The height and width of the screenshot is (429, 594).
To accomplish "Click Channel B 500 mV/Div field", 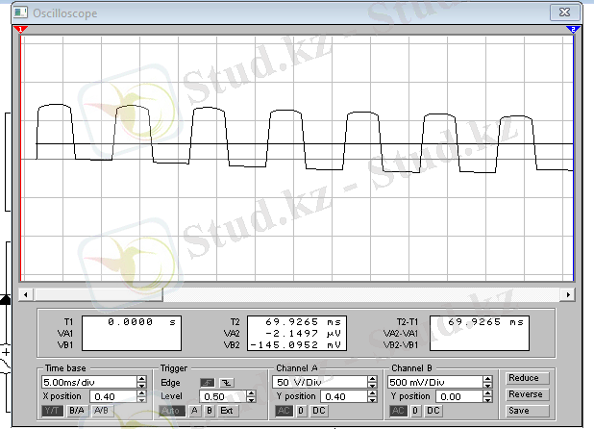I will 434,382.
